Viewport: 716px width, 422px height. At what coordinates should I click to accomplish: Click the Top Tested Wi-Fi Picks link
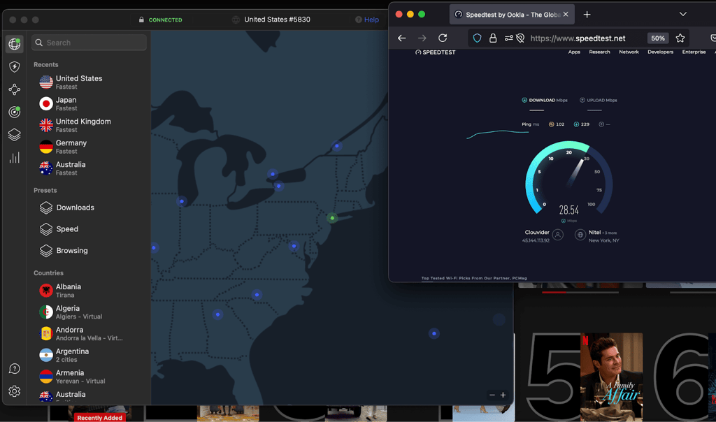click(x=474, y=278)
